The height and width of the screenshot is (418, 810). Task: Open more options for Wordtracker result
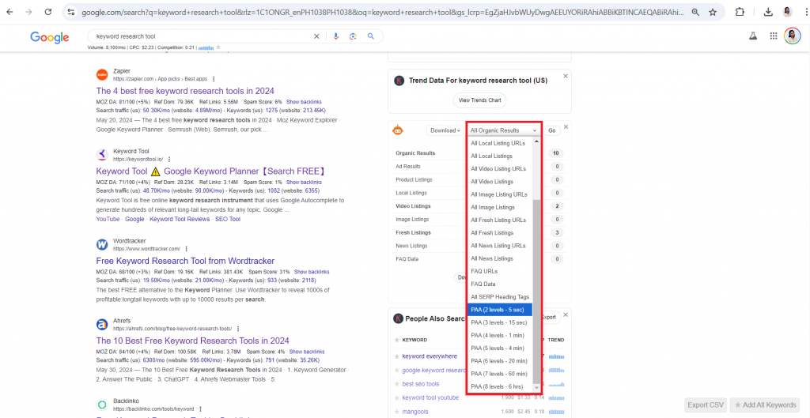[186, 249]
